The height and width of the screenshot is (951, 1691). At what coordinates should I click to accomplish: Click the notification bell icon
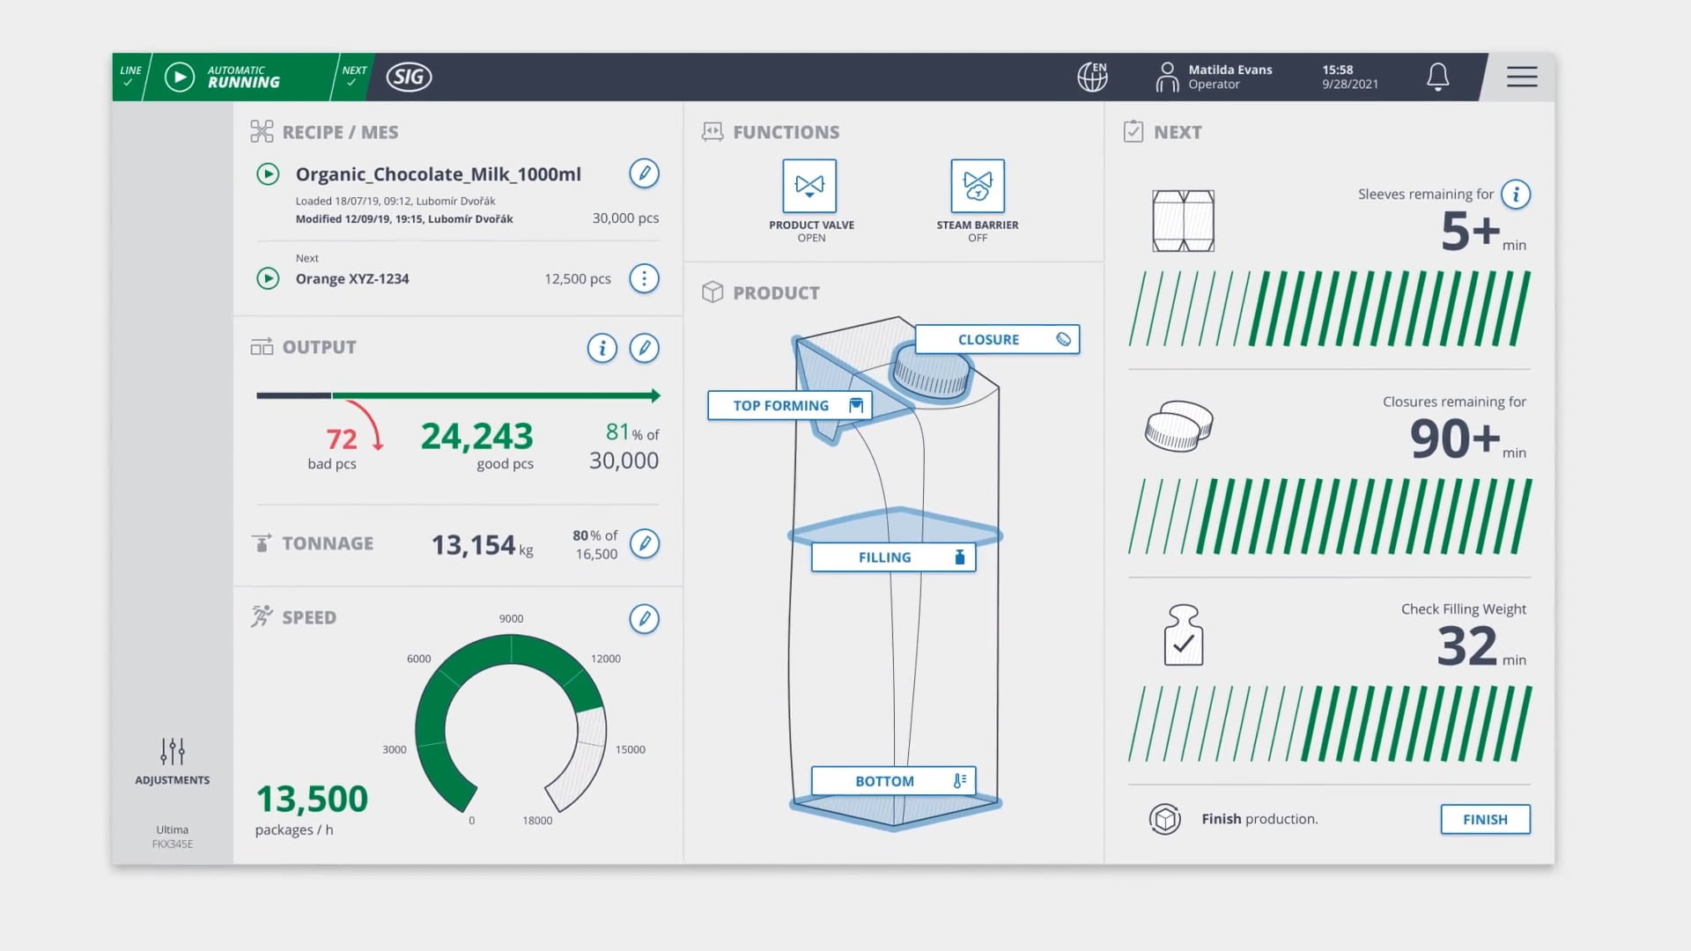(1436, 77)
